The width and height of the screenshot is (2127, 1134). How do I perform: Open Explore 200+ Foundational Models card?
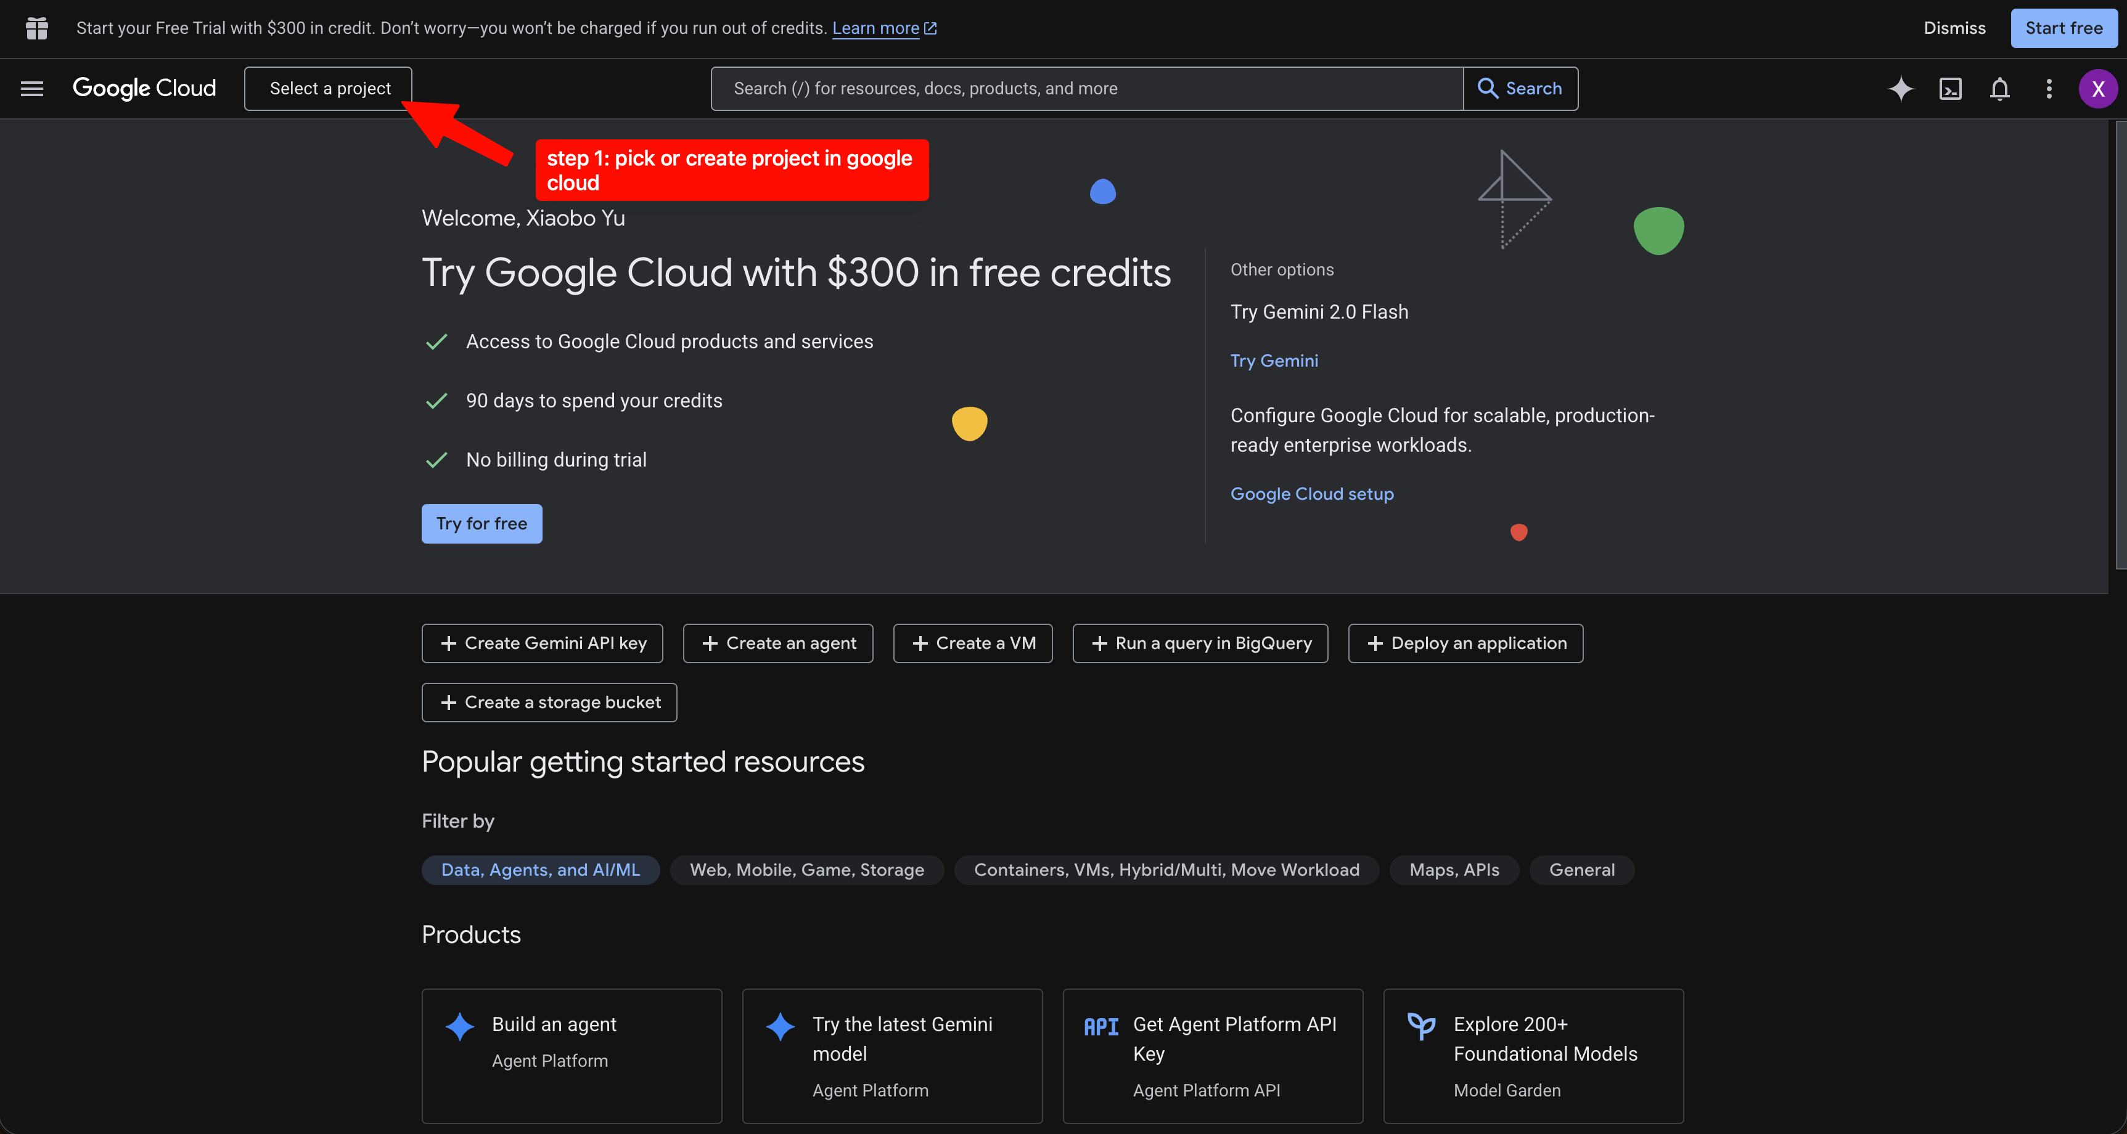[1533, 1056]
